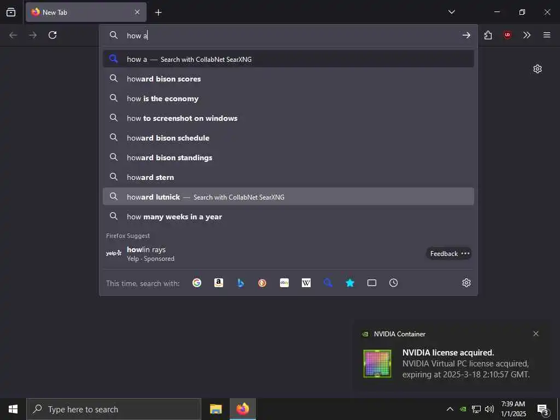Screen dimensions: 560x420
Task: Open network status tray icon
Action: tap(476, 409)
